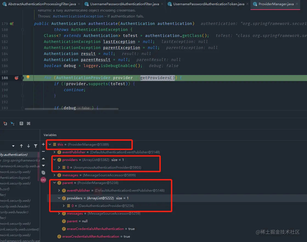Select the 'ork.security.web.context)' stack frame
307x242 pixels.
pos(19,229)
